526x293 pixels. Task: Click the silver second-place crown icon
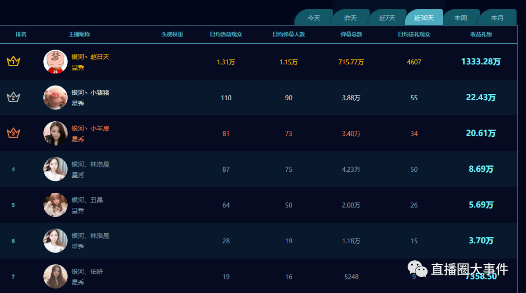click(x=14, y=97)
